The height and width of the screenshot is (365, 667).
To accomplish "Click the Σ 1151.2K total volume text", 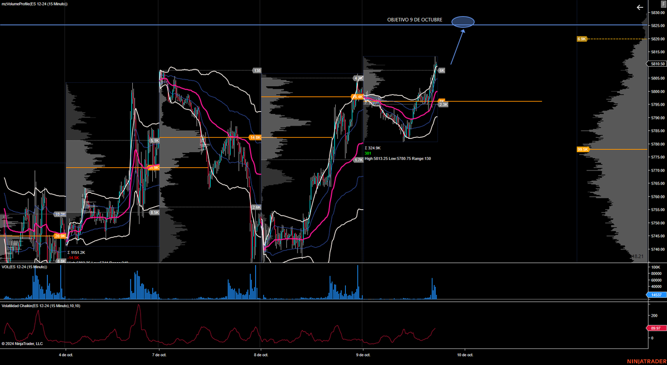I will [77, 252].
